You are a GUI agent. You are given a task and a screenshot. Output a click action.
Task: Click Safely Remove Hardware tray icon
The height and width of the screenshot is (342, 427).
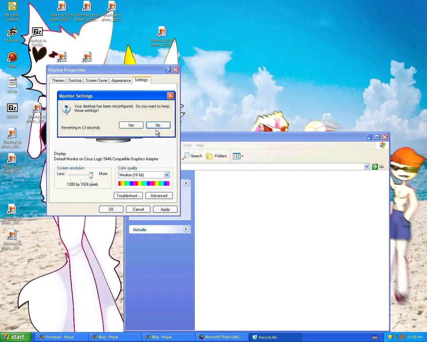[396, 337]
